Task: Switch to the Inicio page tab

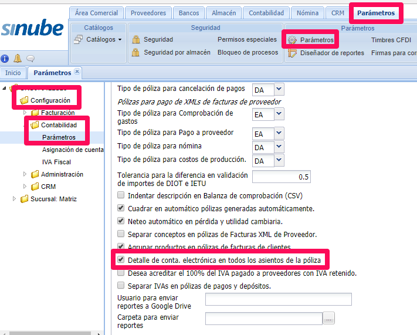Action: (13, 73)
